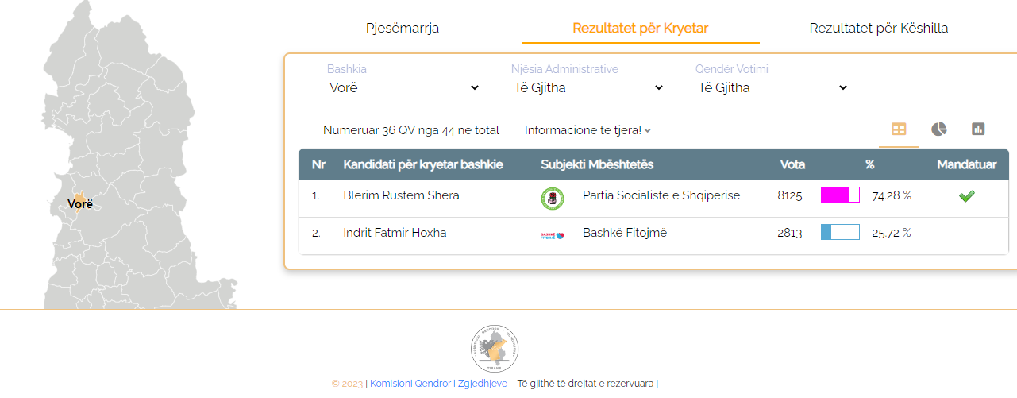This screenshot has height=398, width=1017.
Task: Open the Pjesëmarrja tab
Action: pyautogui.click(x=403, y=29)
